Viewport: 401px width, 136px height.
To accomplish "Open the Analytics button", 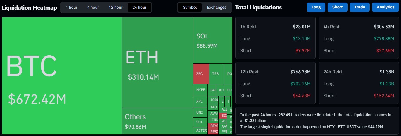I will (385, 7).
